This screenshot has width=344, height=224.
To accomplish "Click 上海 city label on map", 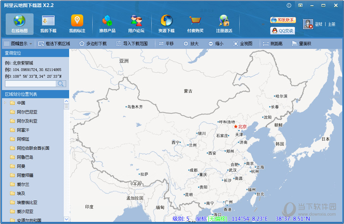I will click(260, 167).
